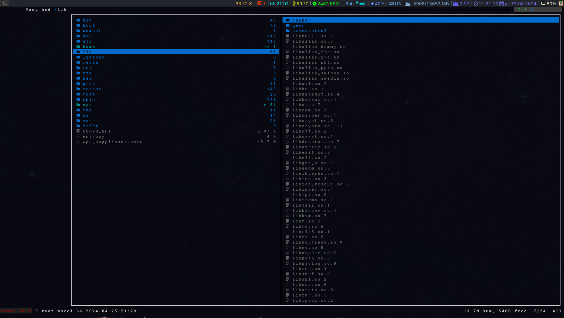Viewport: 564px width, 318px height.
Task: Click the weather sun icon at 33 °C
Action: 250,4
